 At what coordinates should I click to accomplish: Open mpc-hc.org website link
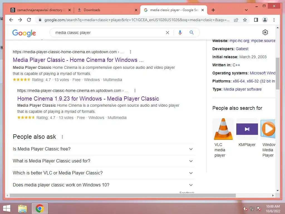(x=239, y=41)
